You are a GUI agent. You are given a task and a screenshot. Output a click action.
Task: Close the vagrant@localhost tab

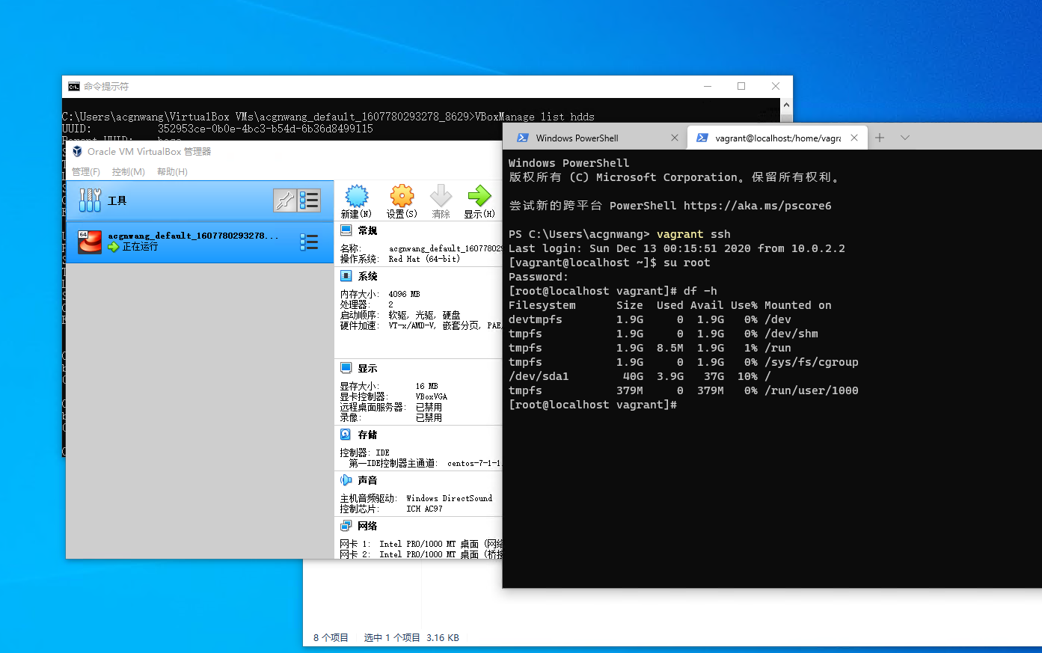coord(854,138)
